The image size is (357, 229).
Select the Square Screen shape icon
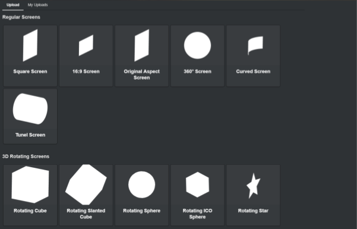pos(30,45)
